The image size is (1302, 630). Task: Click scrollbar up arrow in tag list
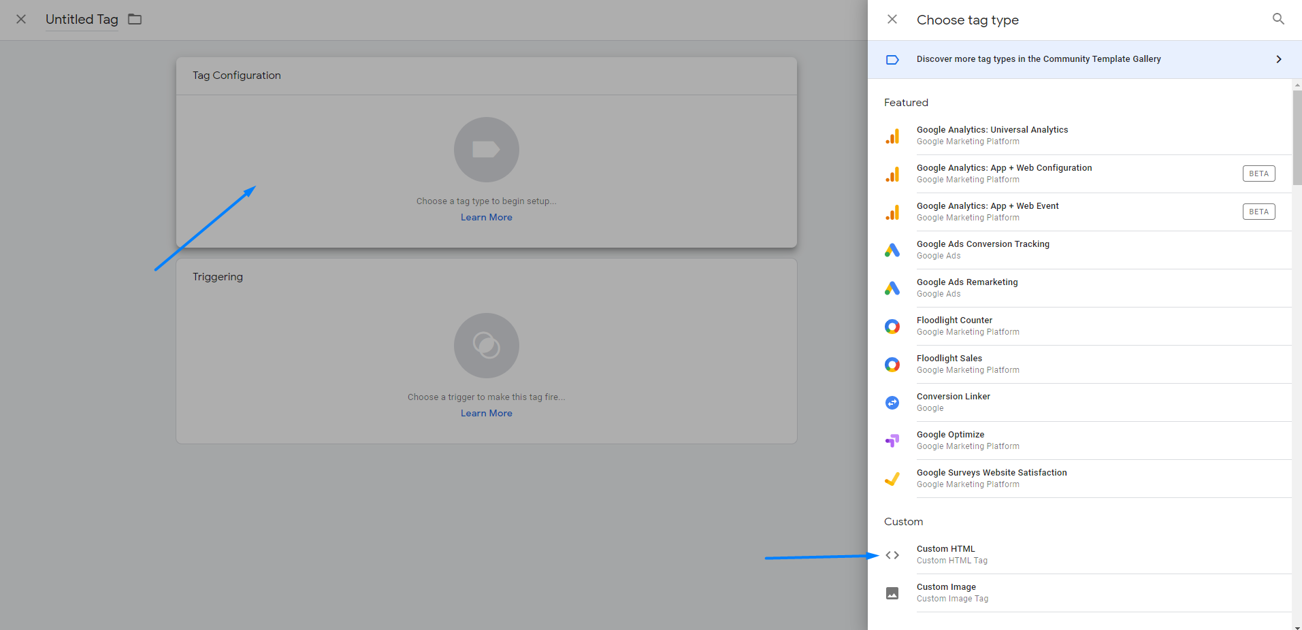point(1297,84)
